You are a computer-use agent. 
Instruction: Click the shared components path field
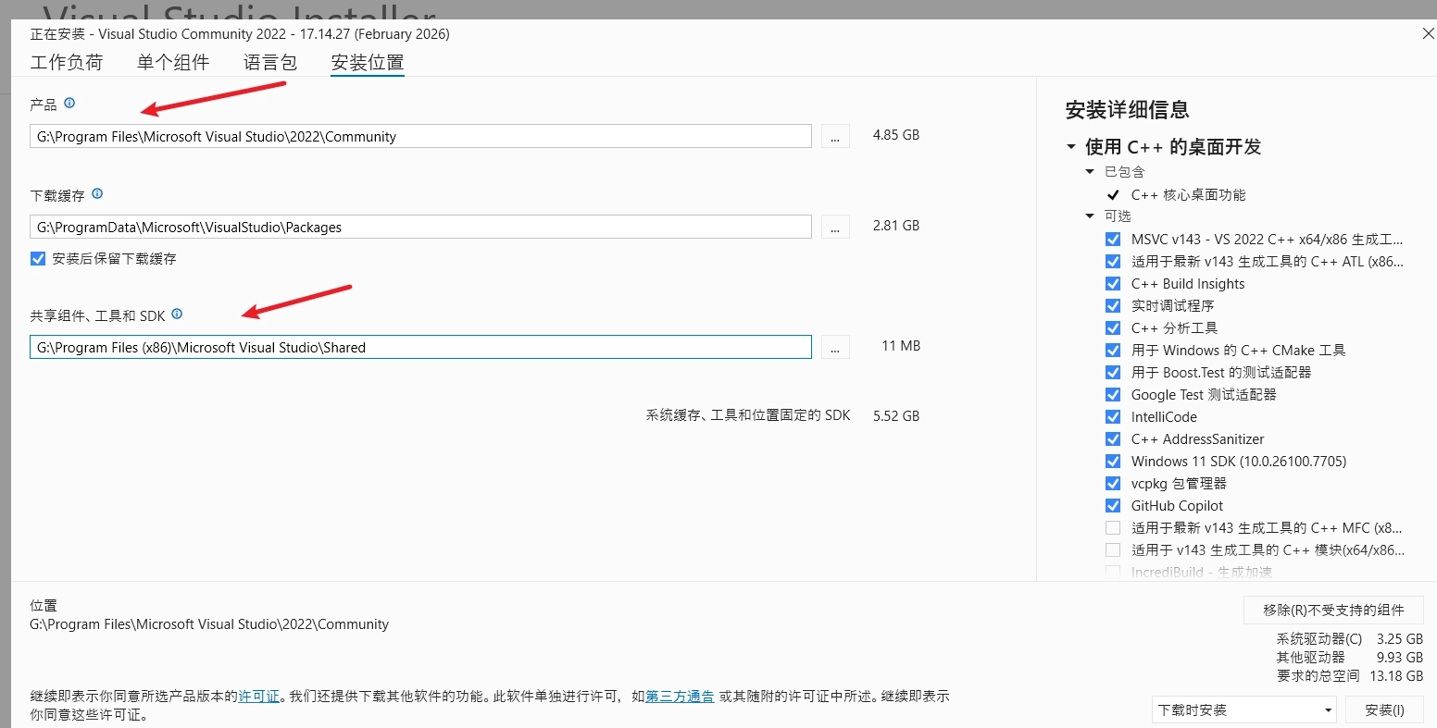[420, 347]
